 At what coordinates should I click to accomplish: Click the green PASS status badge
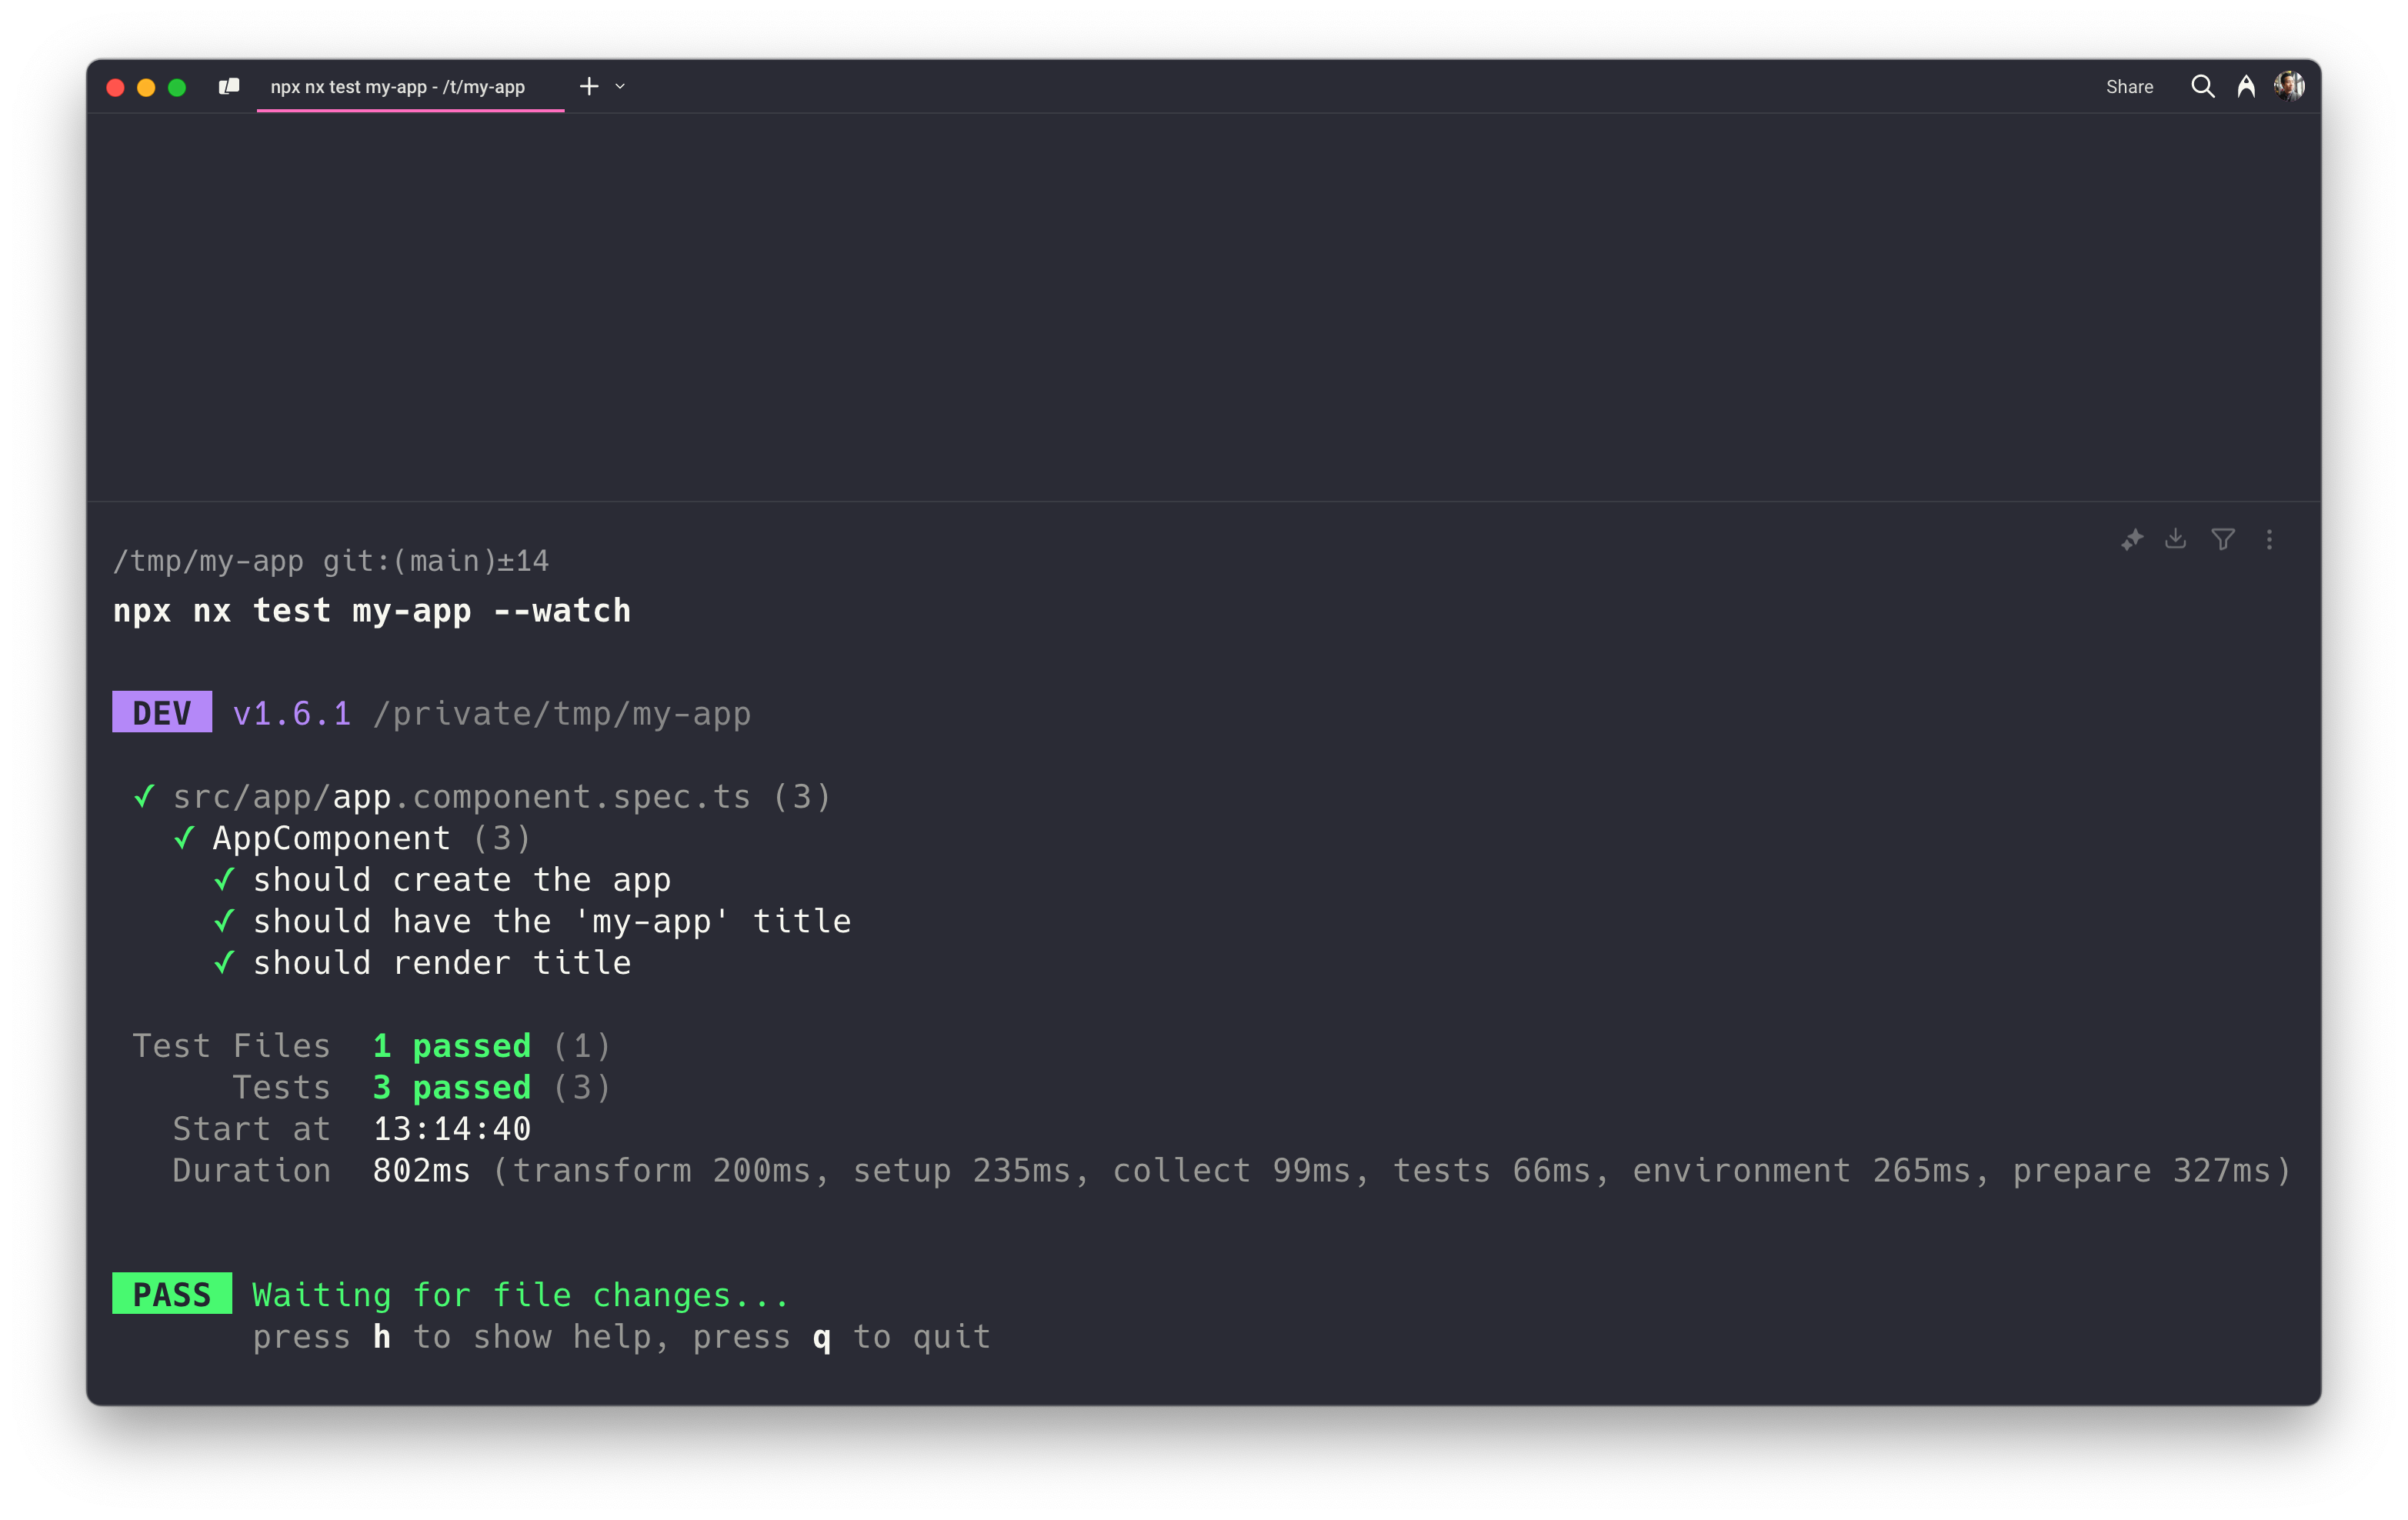[x=171, y=1294]
